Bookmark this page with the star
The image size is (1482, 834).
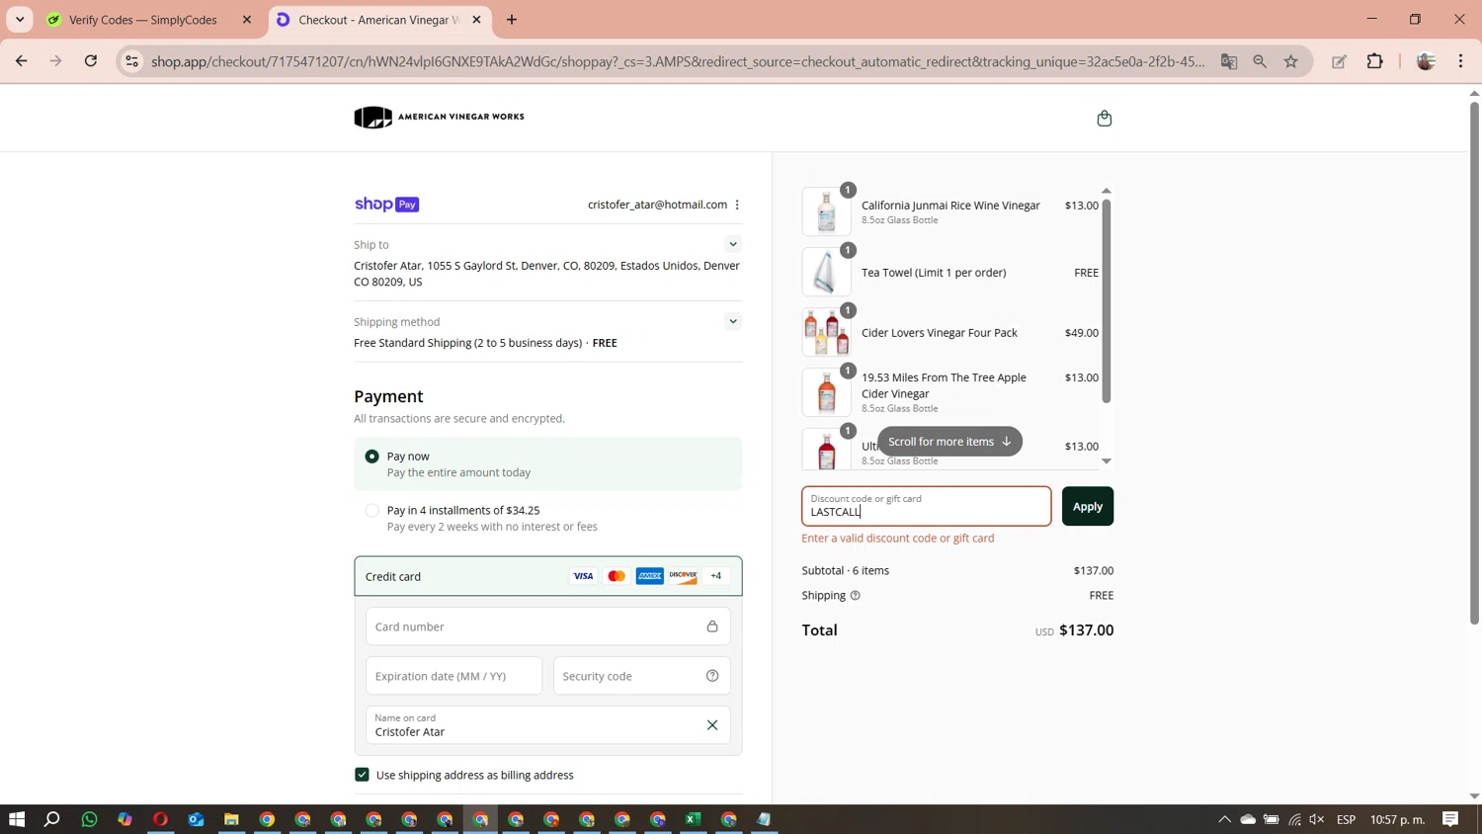(1291, 61)
